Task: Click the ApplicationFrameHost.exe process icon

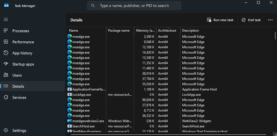Action: (70, 89)
